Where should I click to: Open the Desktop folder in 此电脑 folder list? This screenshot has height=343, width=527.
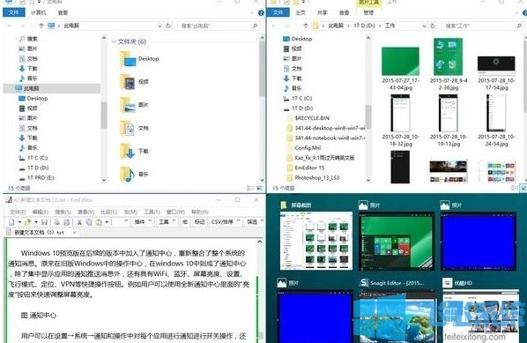click(139, 59)
